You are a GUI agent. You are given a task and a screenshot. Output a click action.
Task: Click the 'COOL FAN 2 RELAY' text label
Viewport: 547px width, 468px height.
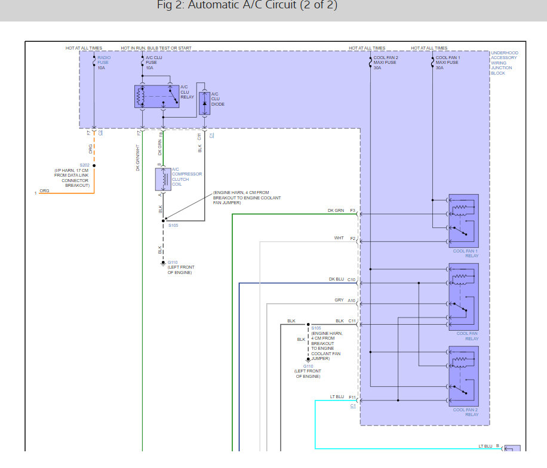point(466,412)
